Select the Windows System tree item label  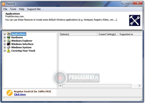tap(21, 47)
